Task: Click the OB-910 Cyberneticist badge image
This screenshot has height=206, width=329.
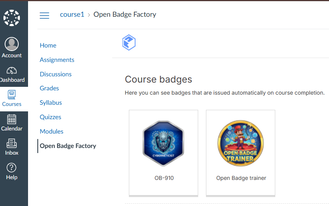Action: tap(164, 143)
